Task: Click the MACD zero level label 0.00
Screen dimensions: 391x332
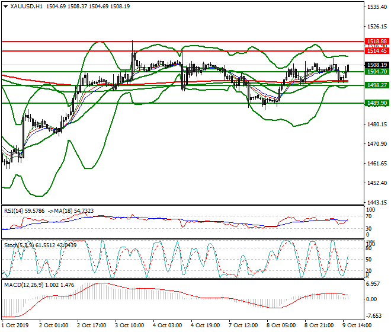Action: 371,299
